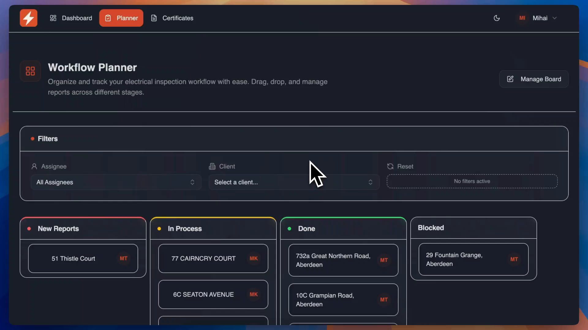Click the MT badge on 10C Grampian Road
Viewport: 588px width, 330px height.
pos(384,300)
